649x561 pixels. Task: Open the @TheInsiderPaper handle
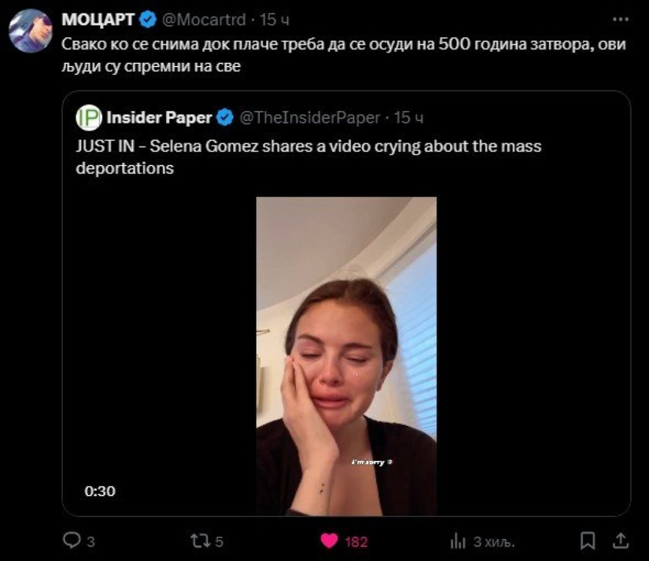[309, 118]
